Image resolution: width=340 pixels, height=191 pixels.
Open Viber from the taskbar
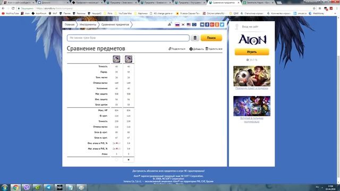click(x=27, y=187)
